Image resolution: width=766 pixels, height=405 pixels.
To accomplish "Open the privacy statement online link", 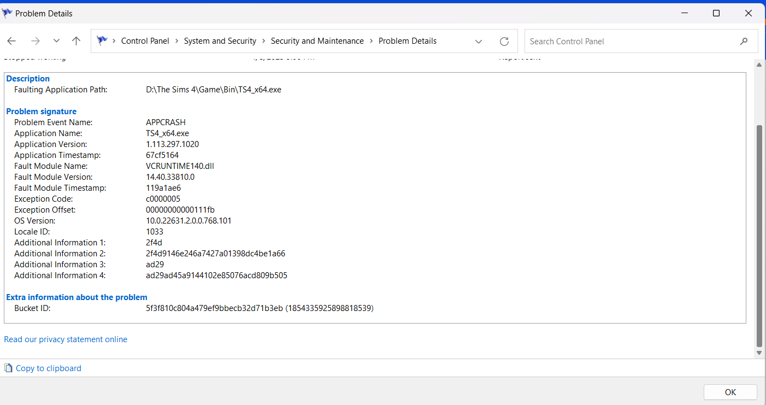I will click(66, 339).
